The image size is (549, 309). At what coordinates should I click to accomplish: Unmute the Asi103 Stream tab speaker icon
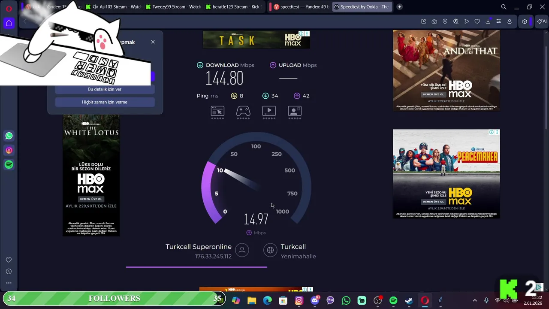(x=95, y=7)
